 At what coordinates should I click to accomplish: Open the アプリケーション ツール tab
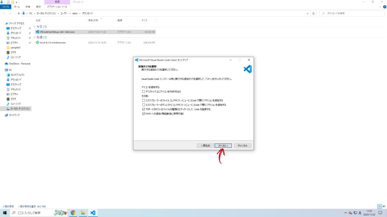(57, 7)
